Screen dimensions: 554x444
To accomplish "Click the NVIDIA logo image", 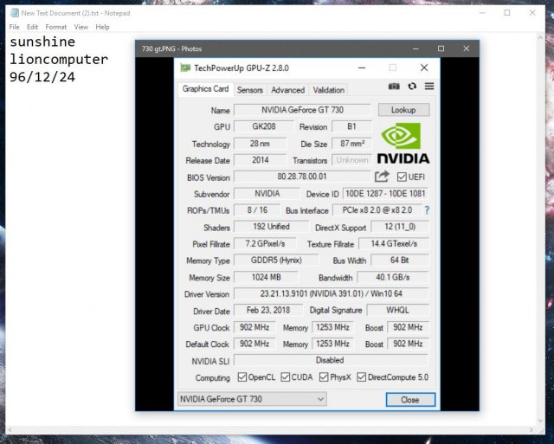I will [x=404, y=143].
